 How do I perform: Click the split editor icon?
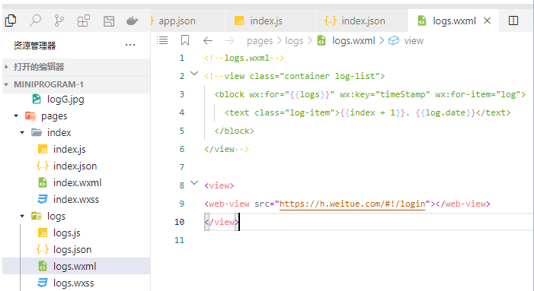tap(513, 21)
